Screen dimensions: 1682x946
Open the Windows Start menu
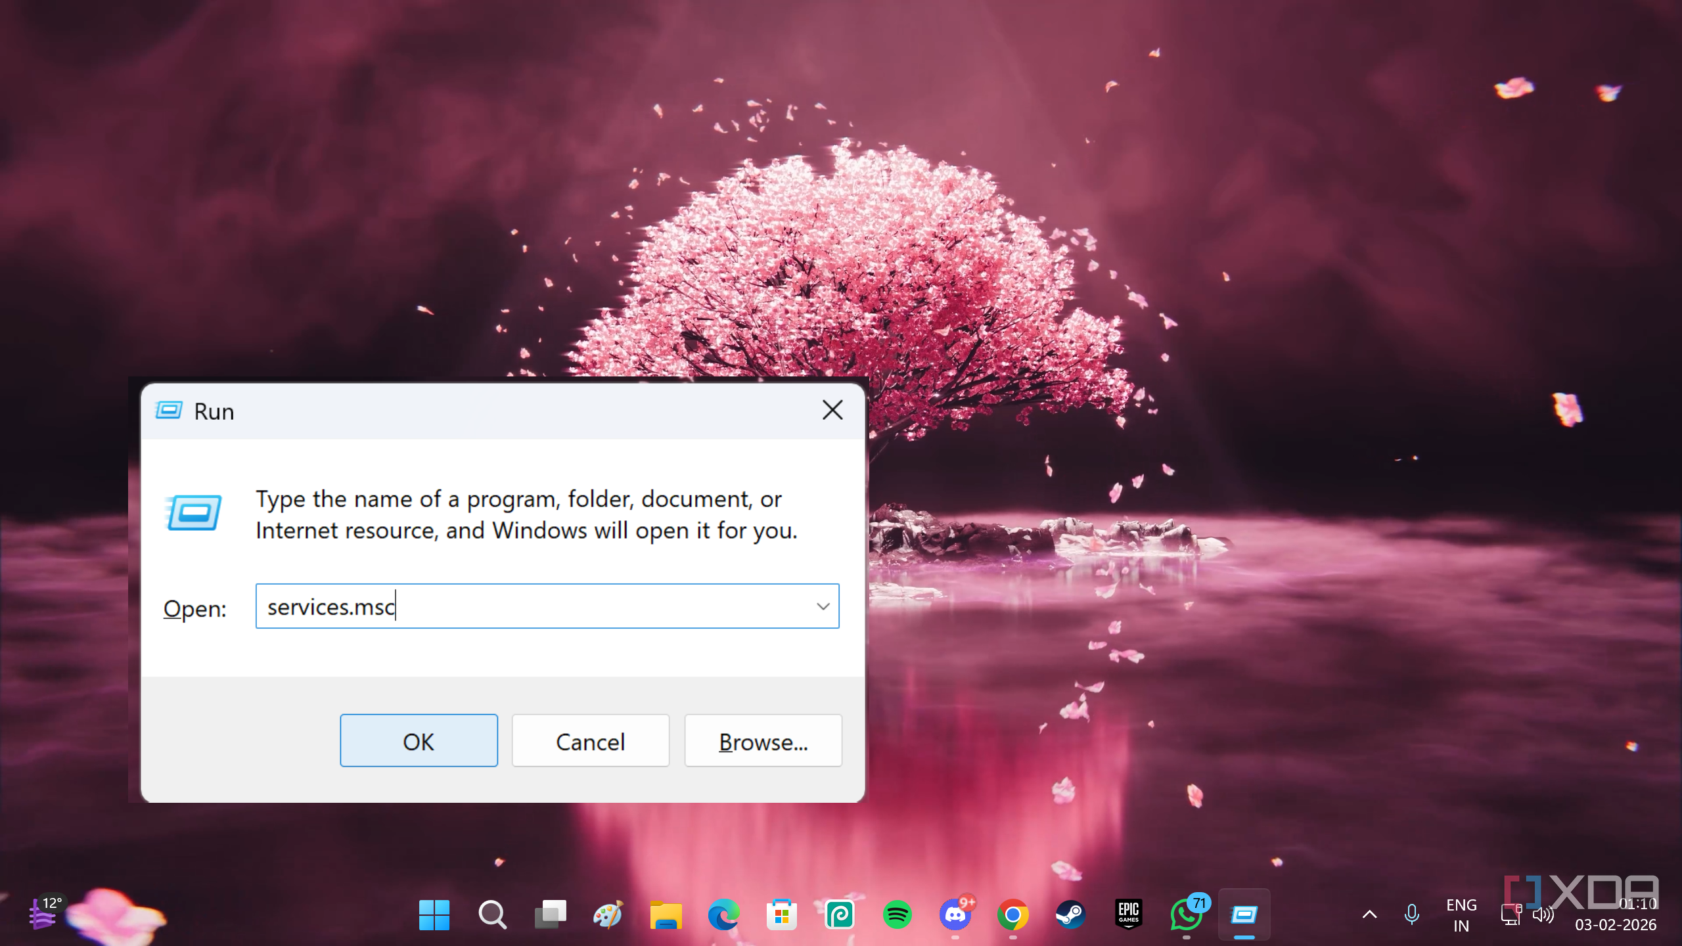[434, 914]
